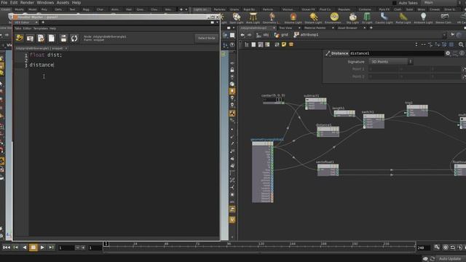Click the end frame 240 field
Image resolution: width=466 pixels, height=262 pixels.
pyautogui.click(x=424, y=247)
